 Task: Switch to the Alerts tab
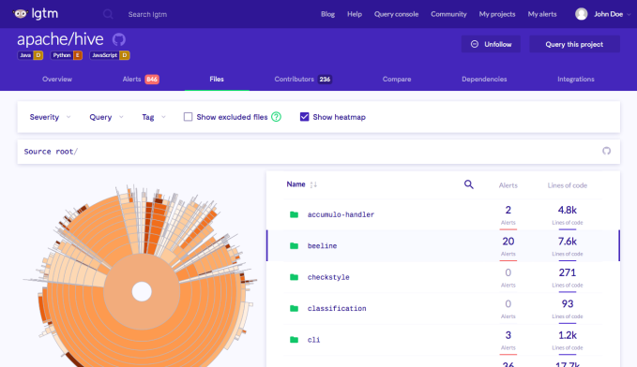[141, 79]
